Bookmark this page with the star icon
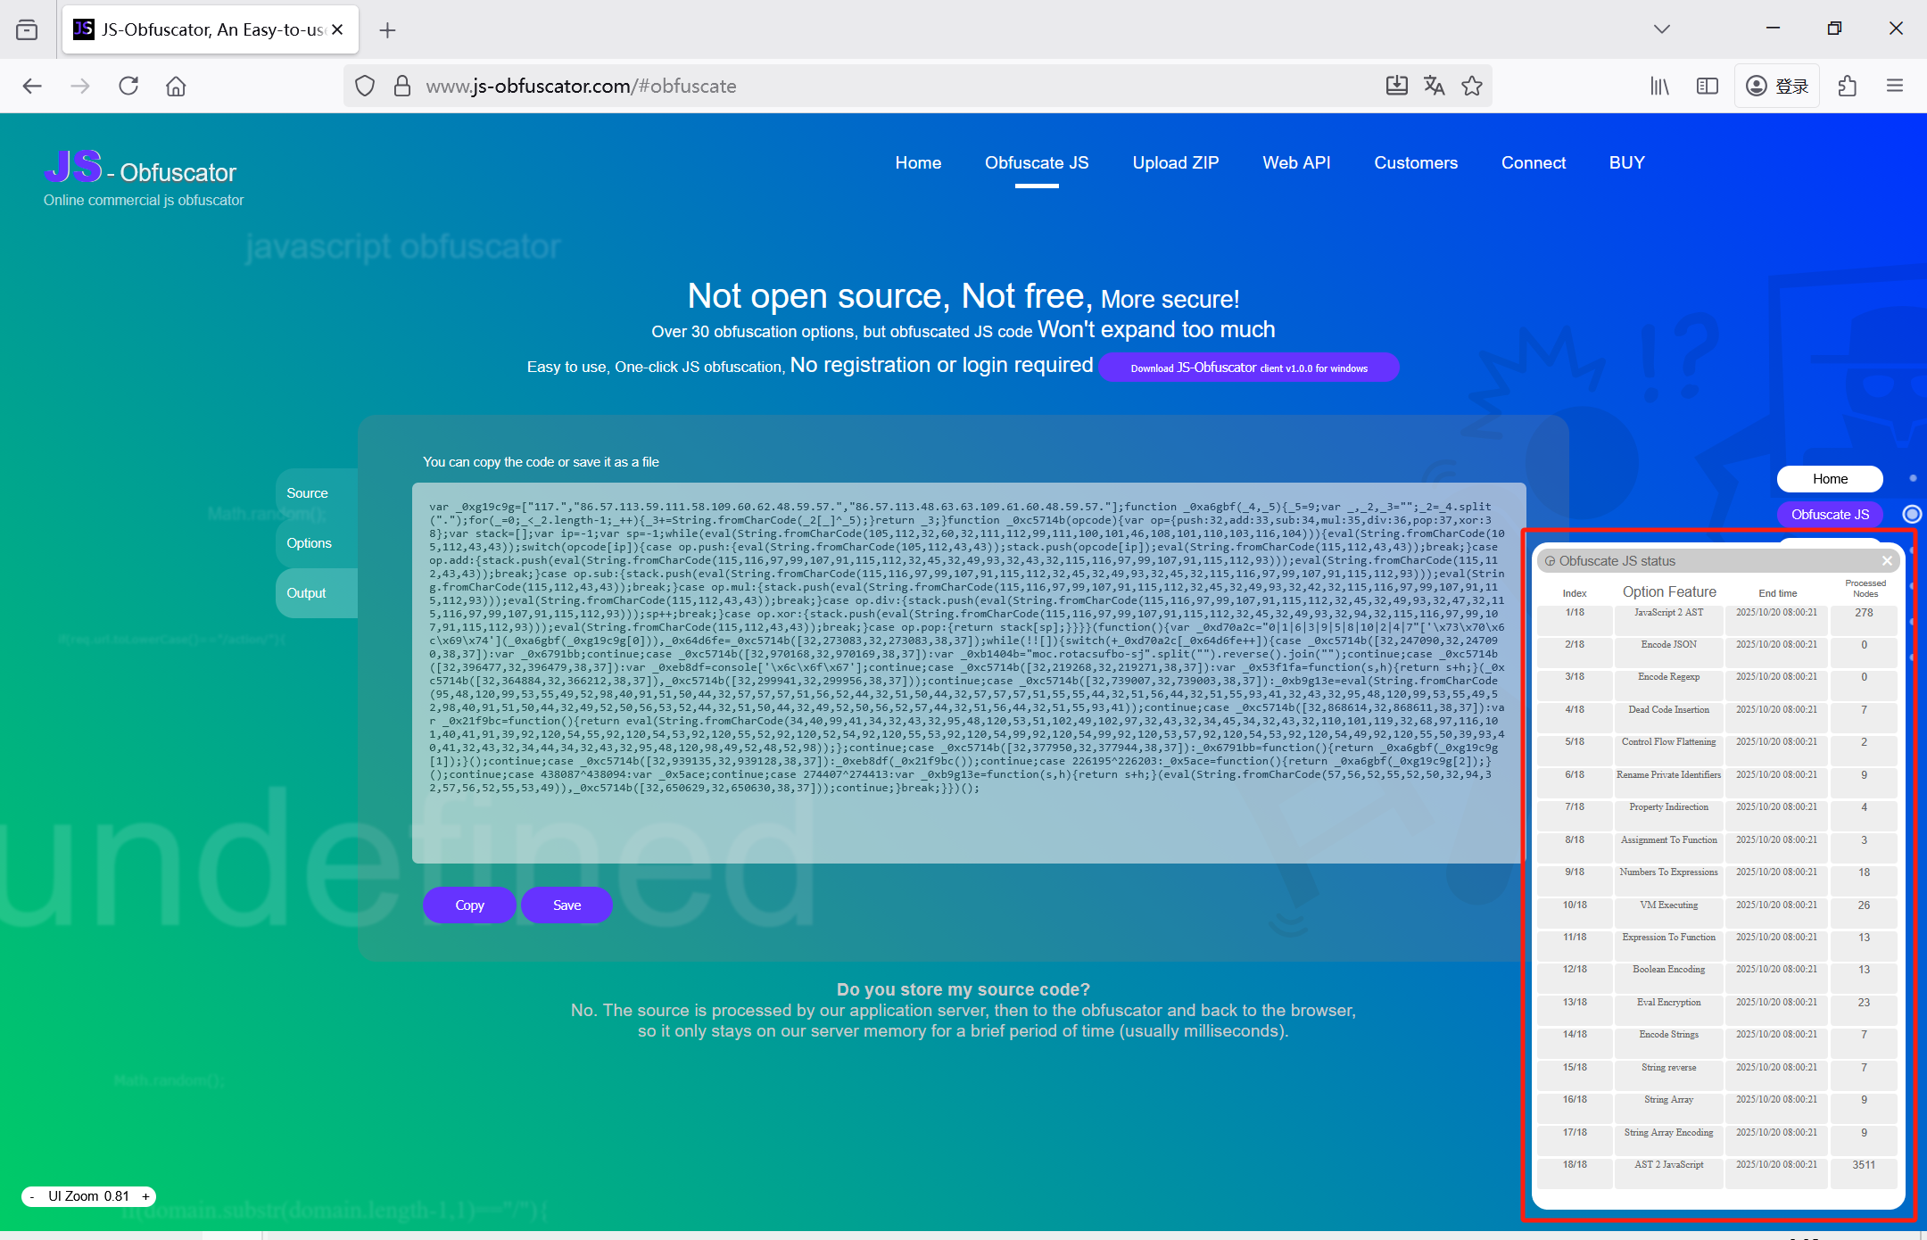1927x1240 pixels. pos(1472,86)
